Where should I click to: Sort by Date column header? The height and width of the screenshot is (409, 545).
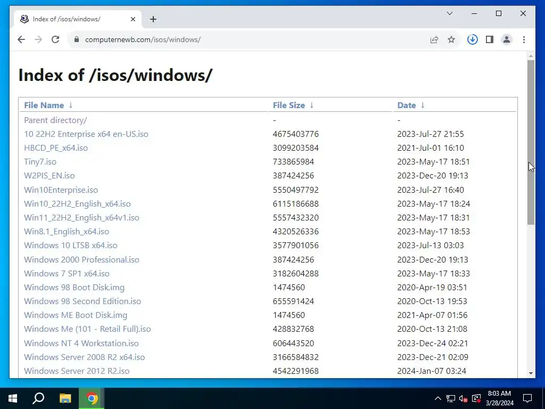(x=406, y=105)
